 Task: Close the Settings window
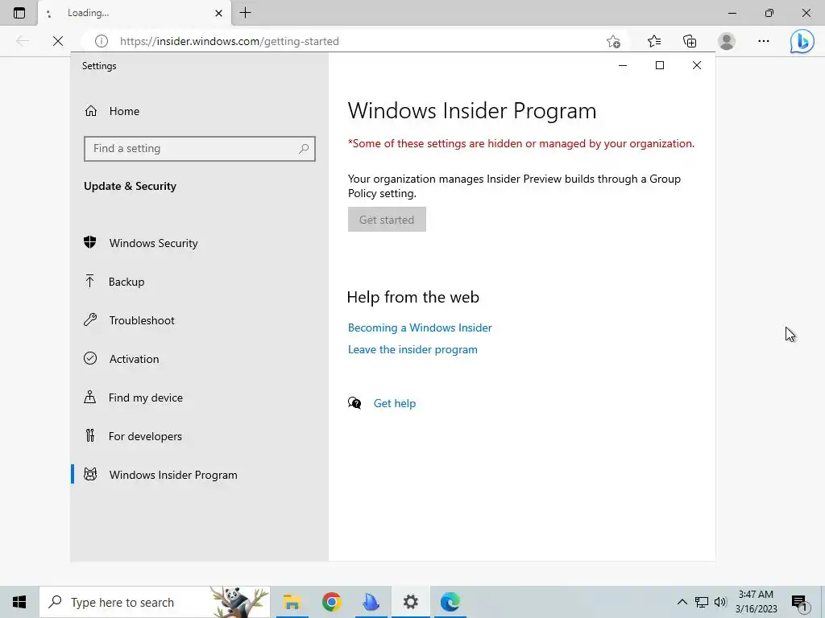(697, 65)
